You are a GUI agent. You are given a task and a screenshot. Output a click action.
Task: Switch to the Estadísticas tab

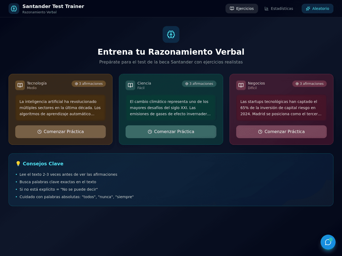[279, 9]
